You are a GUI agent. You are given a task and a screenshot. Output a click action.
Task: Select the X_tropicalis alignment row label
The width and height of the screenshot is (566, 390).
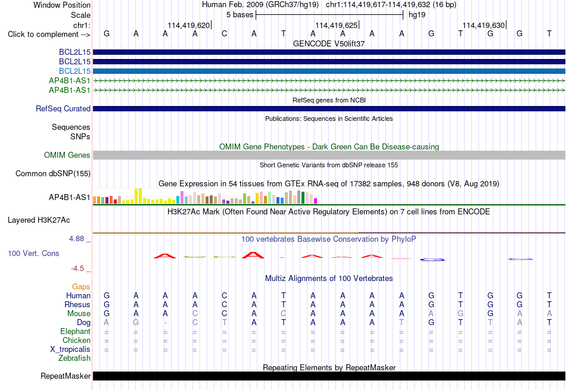(x=70, y=350)
